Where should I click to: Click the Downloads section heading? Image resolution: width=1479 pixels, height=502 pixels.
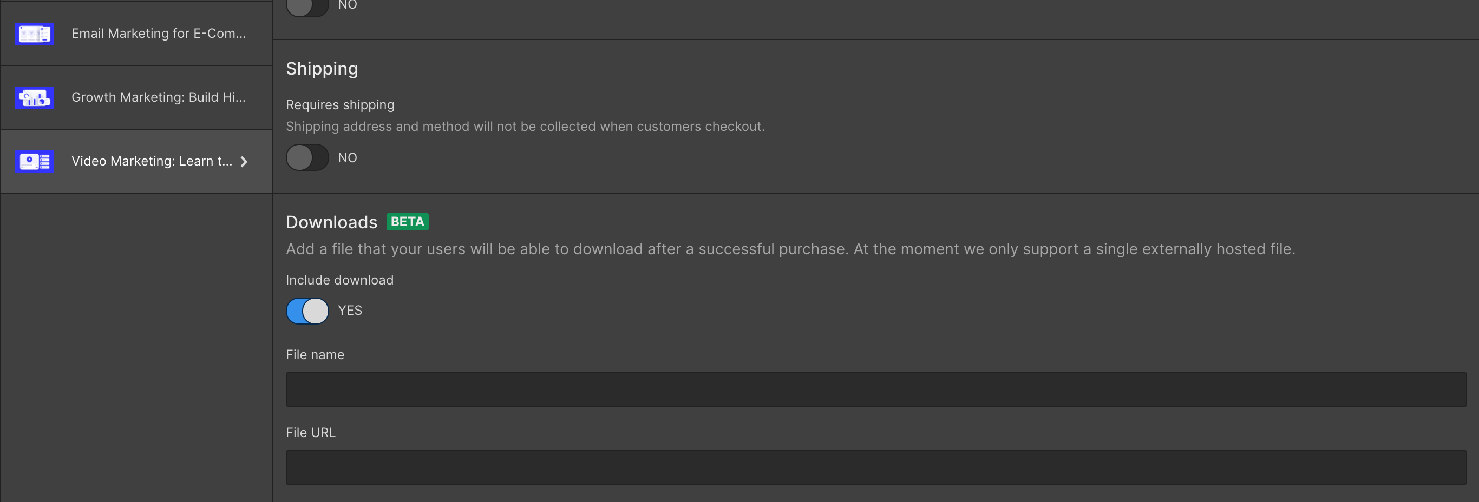point(331,221)
